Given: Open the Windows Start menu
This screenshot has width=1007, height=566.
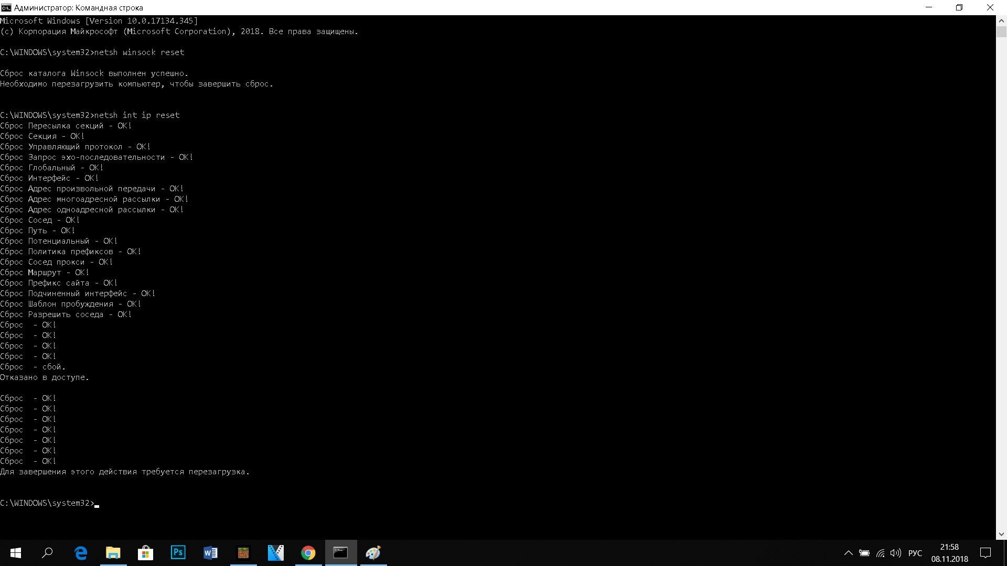Looking at the screenshot, I should pyautogui.click(x=16, y=553).
